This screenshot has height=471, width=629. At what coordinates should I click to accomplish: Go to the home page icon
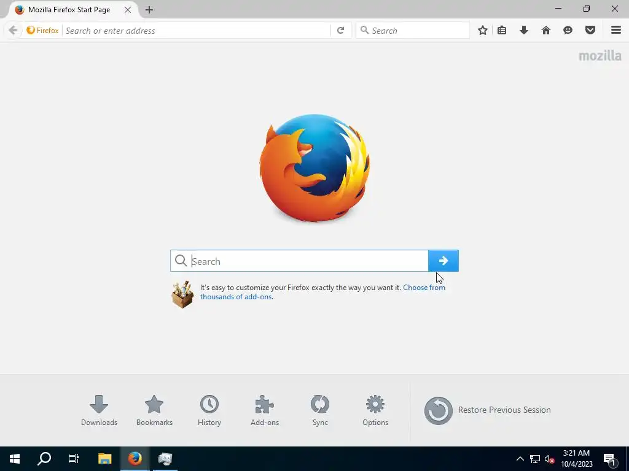[x=546, y=31]
